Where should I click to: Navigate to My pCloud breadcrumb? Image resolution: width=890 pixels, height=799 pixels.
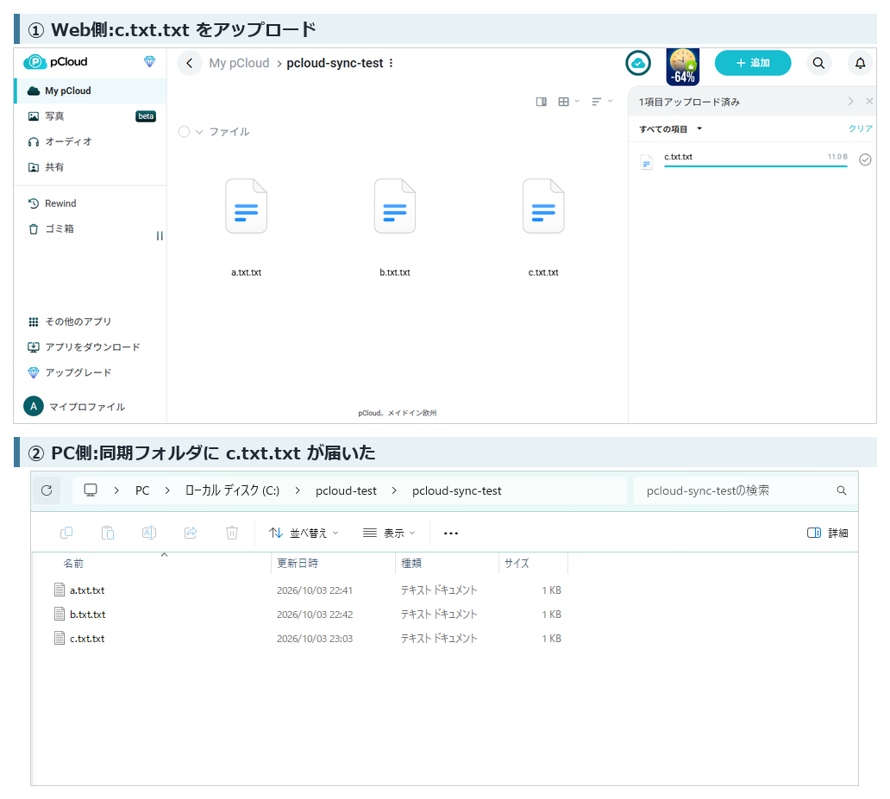(239, 63)
